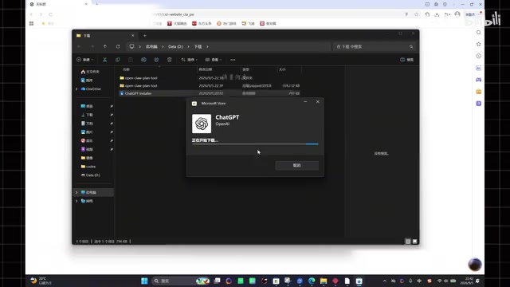
Task: Open Desktop in the sidebar quick access
Action: (87, 106)
